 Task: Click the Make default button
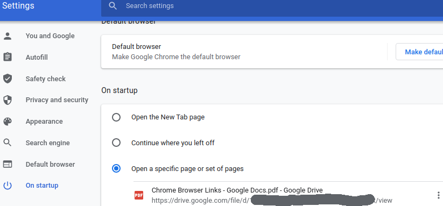click(420, 52)
